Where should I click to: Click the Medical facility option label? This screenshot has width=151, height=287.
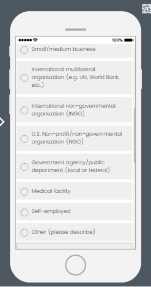click(x=51, y=191)
